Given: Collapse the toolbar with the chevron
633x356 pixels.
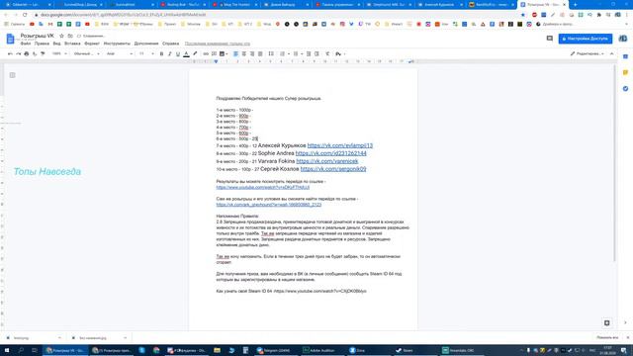Looking at the screenshot, I should click(611, 53).
